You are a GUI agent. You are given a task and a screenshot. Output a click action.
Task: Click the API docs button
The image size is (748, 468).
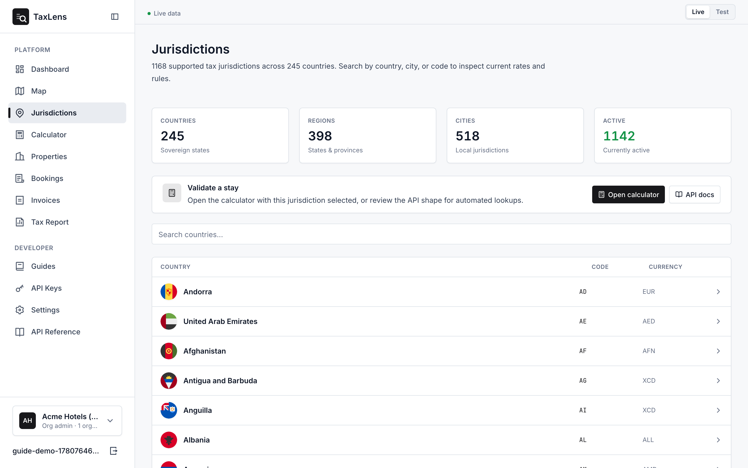(694, 194)
